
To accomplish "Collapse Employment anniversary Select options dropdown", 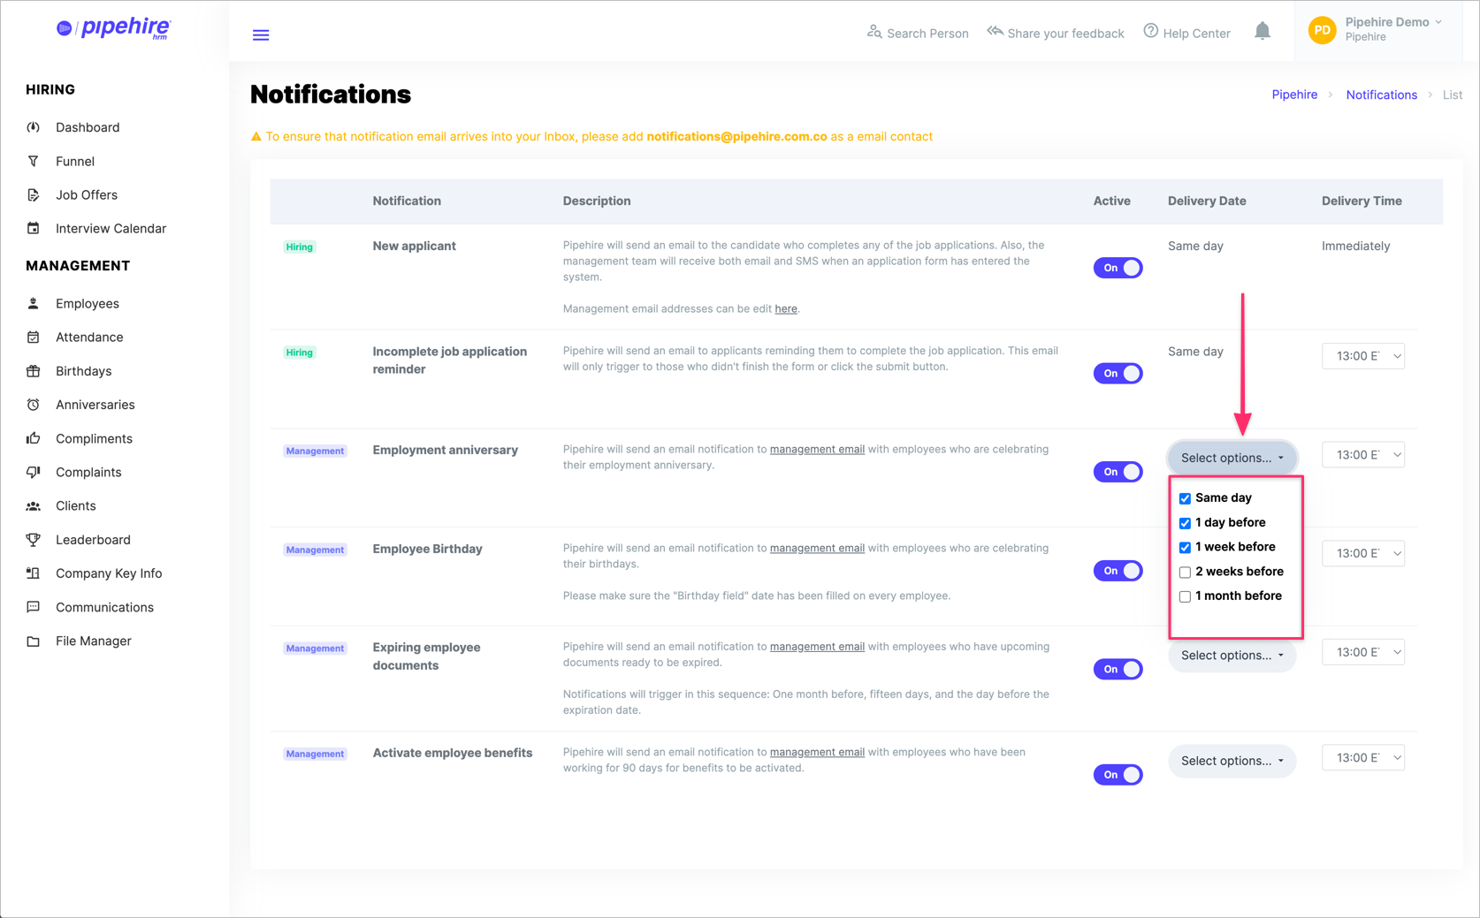I will click(1232, 458).
